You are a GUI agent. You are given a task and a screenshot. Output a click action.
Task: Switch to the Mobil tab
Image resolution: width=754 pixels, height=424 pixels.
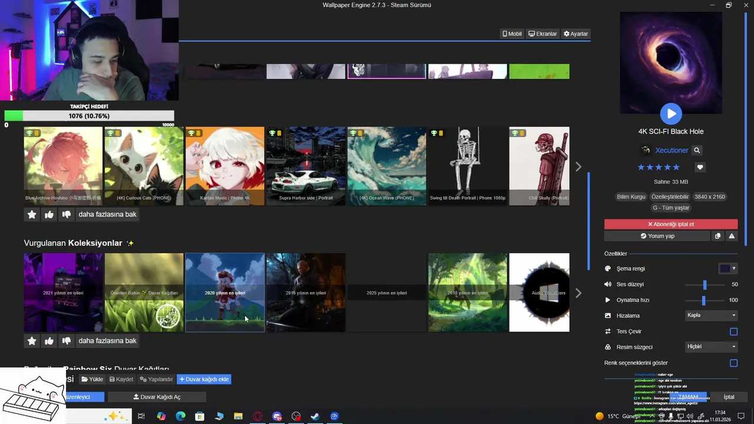[x=512, y=34]
